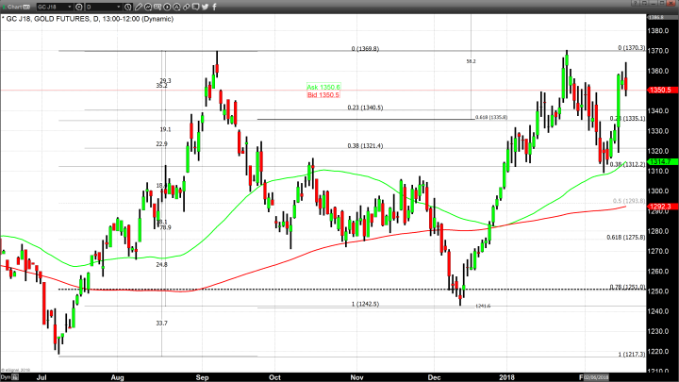This screenshot has height=382, width=679.
Task: Click the green Ask 1350.6 label
Action: coord(323,87)
